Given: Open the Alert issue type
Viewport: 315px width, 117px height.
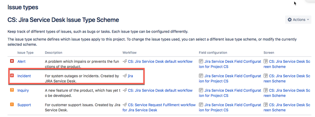Looking at the screenshot, I should [x=21, y=61].
